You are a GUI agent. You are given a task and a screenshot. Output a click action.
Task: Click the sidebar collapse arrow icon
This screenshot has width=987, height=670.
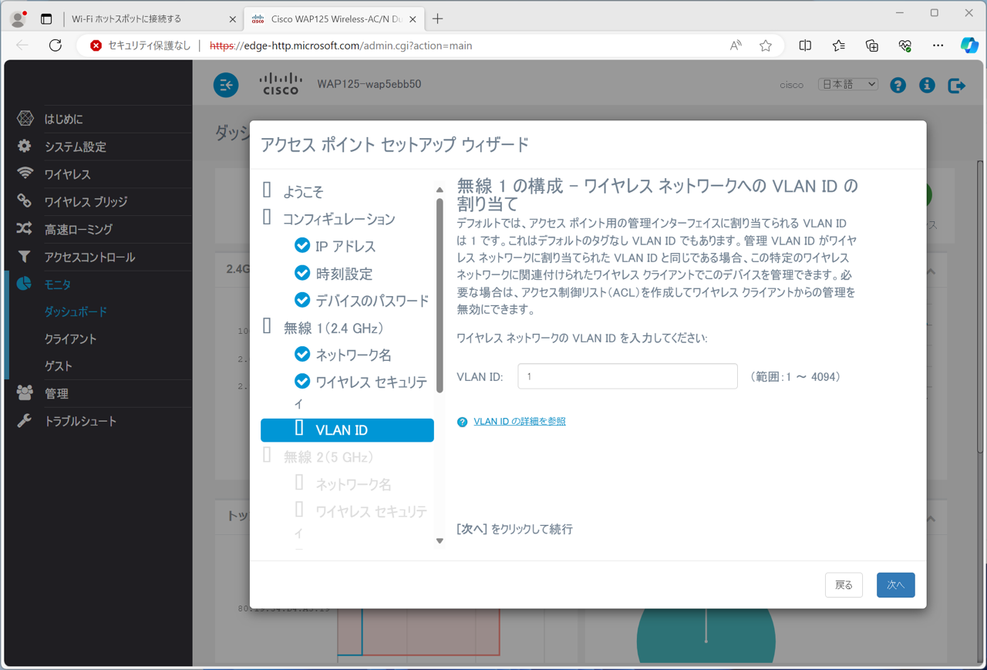pyautogui.click(x=226, y=85)
